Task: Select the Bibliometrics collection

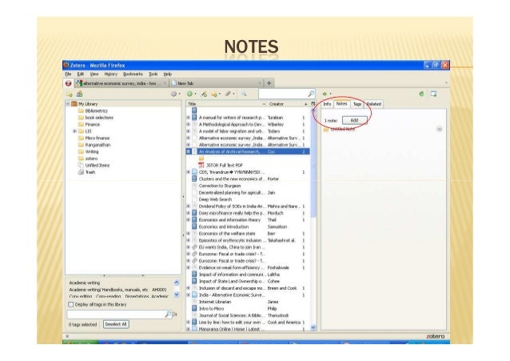Action: click(96, 110)
